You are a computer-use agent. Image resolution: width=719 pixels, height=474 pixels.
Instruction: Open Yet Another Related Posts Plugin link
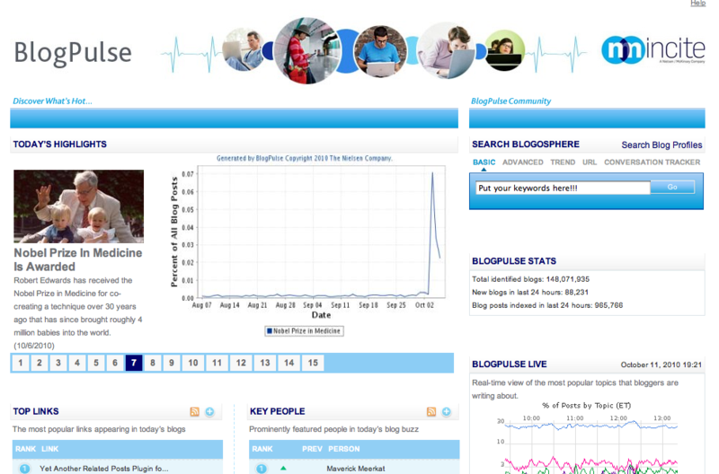coord(104,469)
